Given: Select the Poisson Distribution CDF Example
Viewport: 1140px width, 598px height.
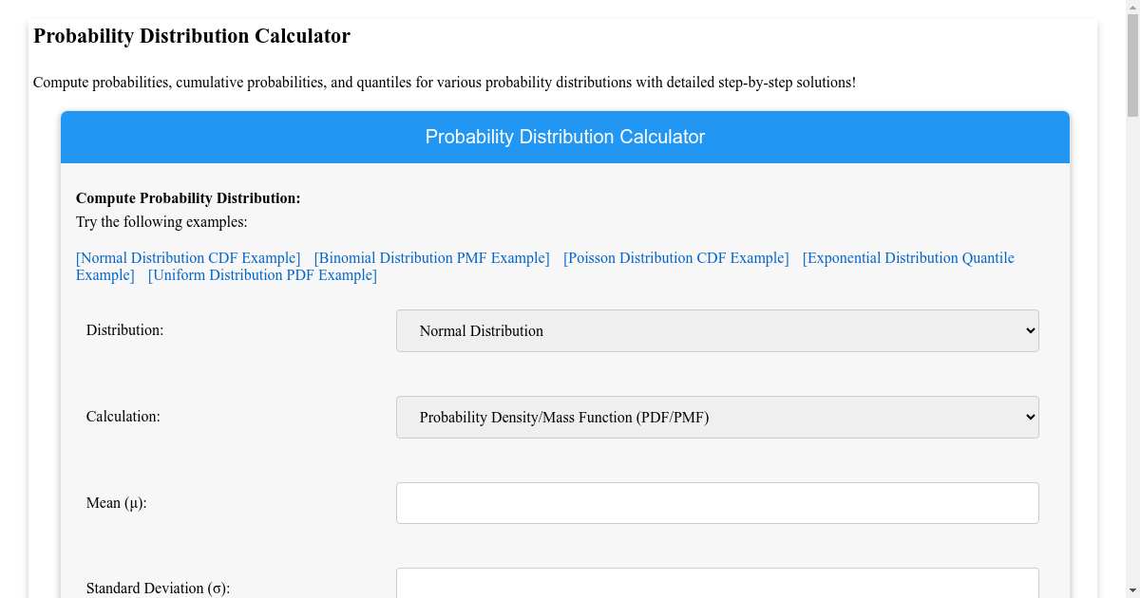Looking at the screenshot, I should (675, 257).
